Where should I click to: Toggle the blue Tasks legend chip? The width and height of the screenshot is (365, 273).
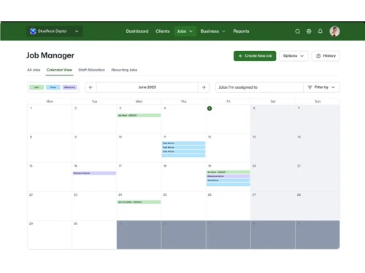click(53, 87)
